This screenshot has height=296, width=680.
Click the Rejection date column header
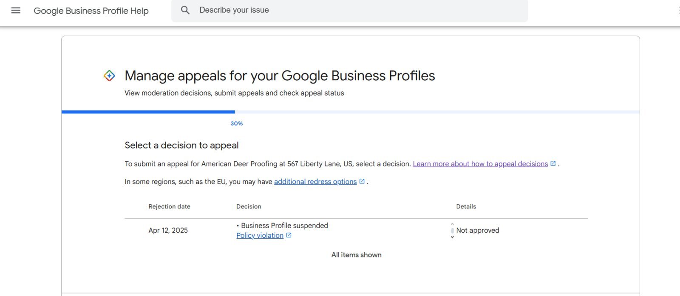click(x=169, y=206)
